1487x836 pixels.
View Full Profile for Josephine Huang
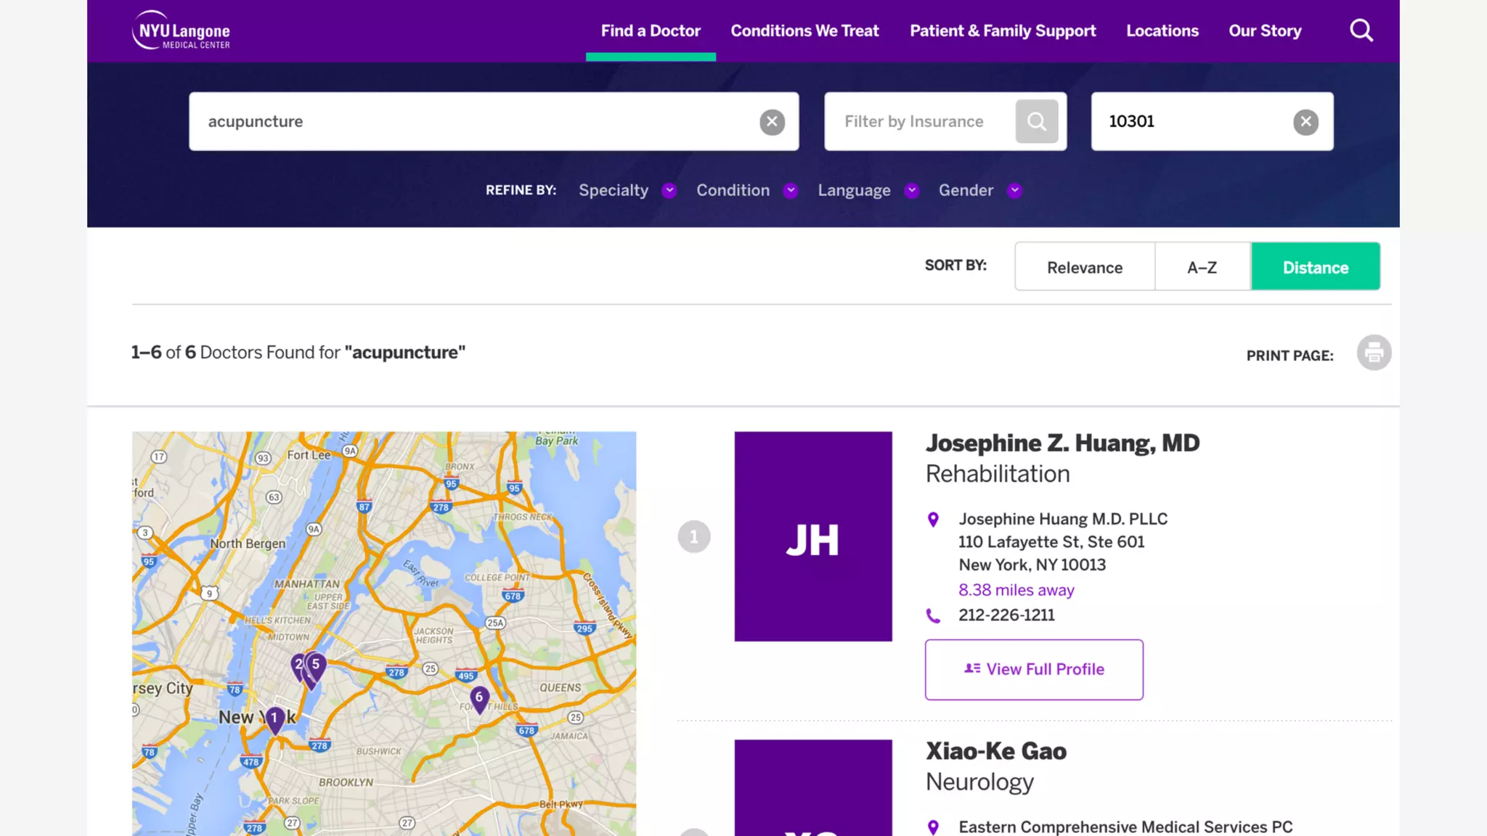click(x=1033, y=669)
